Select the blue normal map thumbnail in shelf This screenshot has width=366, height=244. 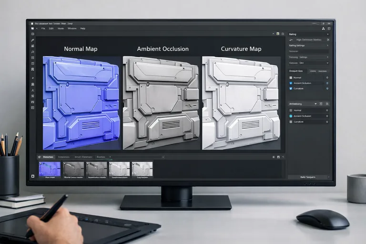click(50, 169)
